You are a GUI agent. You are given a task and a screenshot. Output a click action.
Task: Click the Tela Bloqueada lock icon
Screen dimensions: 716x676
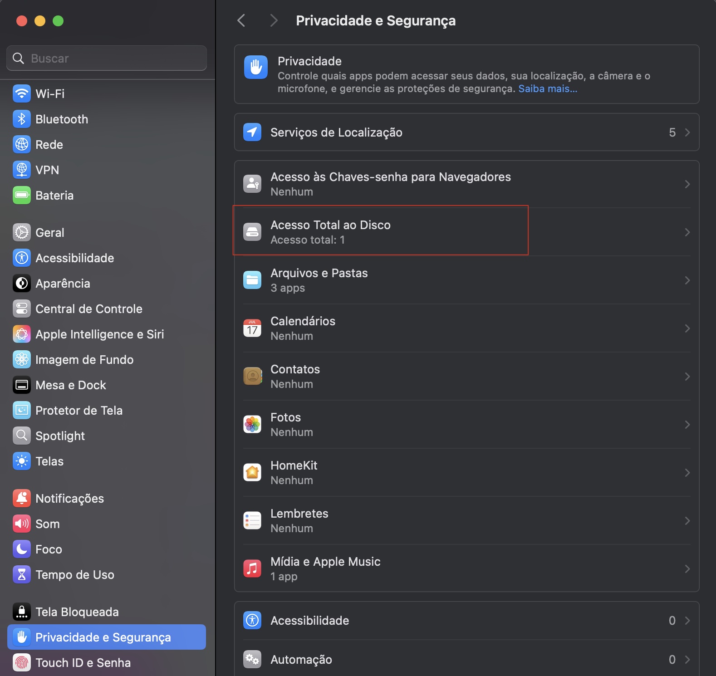pos(22,612)
